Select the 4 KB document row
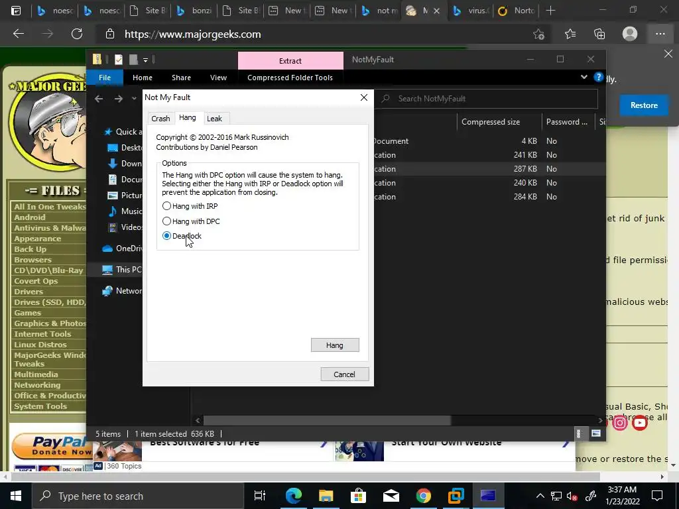Viewport: 679px width, 509px height. (489, 141)
